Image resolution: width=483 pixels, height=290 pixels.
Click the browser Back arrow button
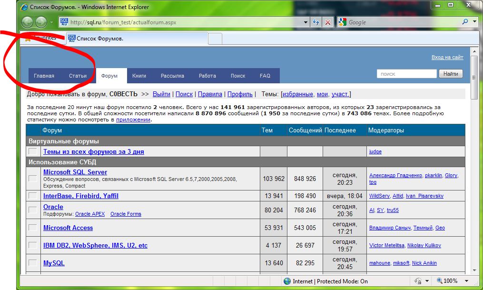coord(28,22)
